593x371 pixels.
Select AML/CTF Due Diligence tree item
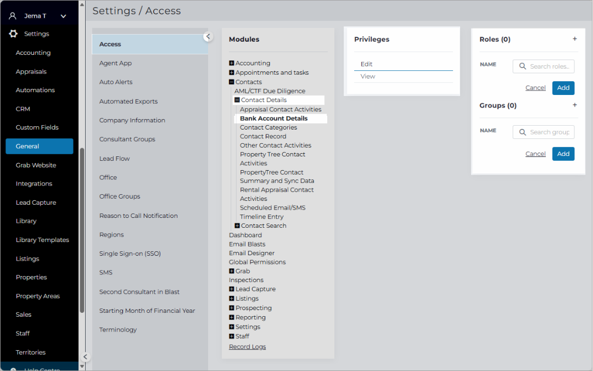point(270,91)
